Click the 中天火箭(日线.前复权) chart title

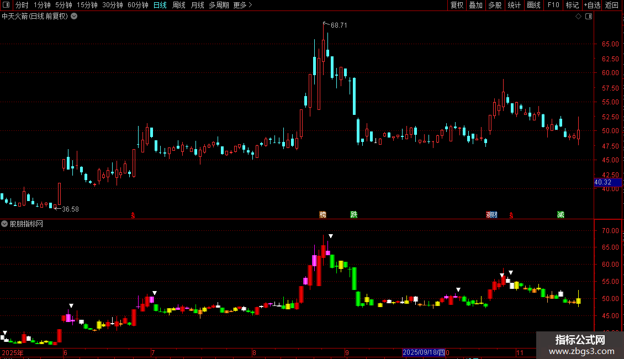click(35, 17)
